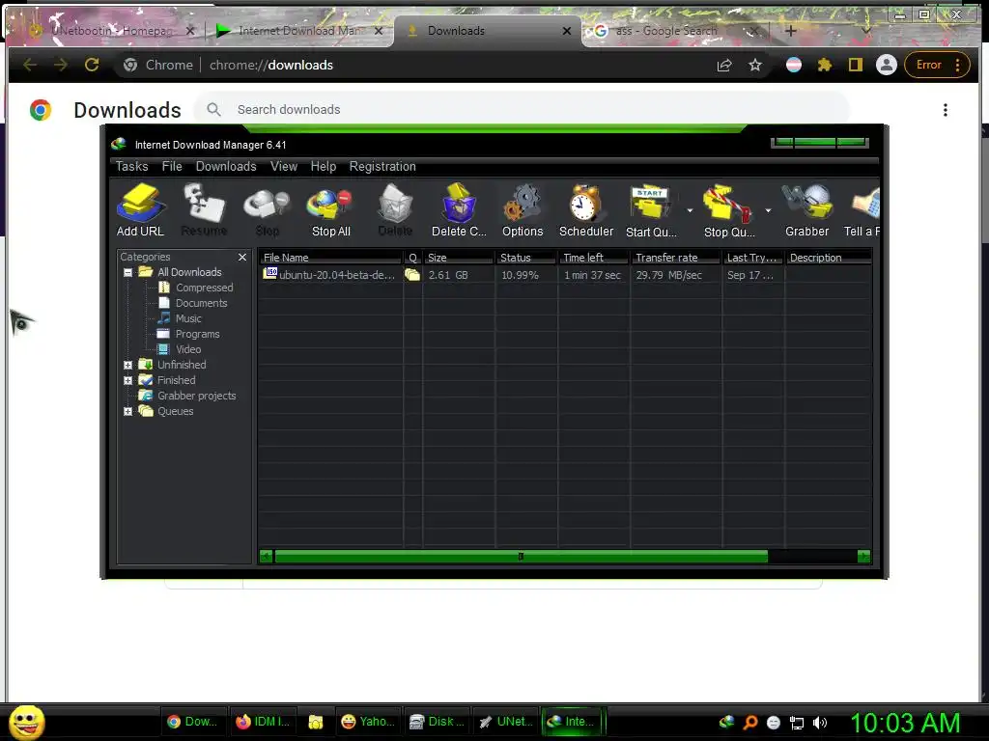Close the Categories panel
This screenshot has width=989, height=741.
242,257
